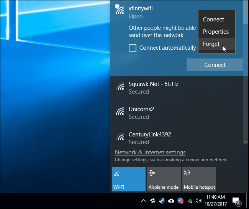The width and height of the screenshot is (249, 209).
Task: Open the Slack hashtag tray icon
Action: [152, 201]
